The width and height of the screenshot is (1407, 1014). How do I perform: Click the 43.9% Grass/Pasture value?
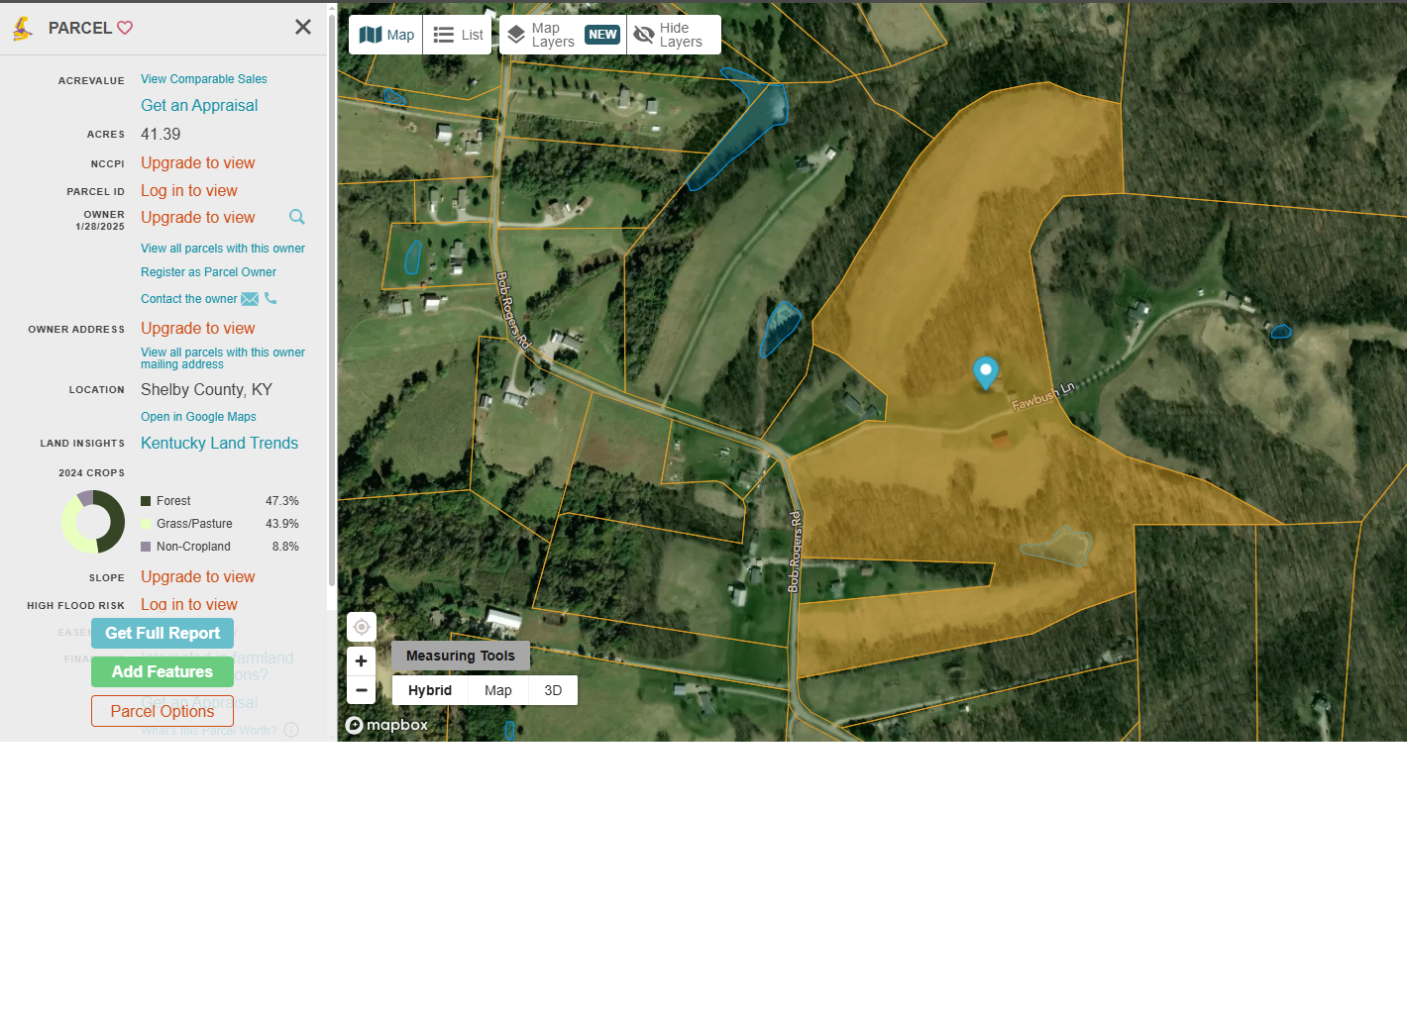282,524
